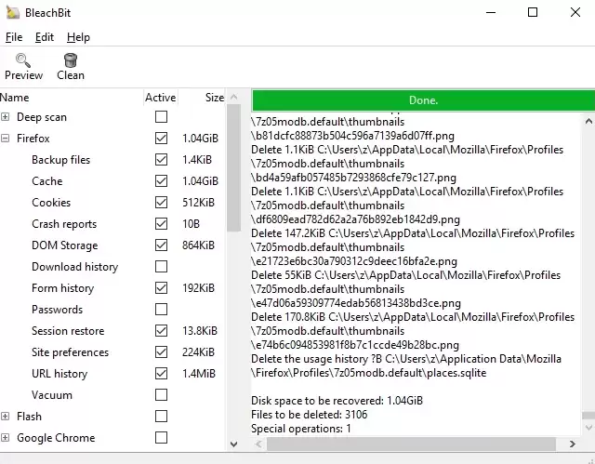Click log horizontal scroll left arrow
This screenshot has width=595, height=464.
(258, 444)
